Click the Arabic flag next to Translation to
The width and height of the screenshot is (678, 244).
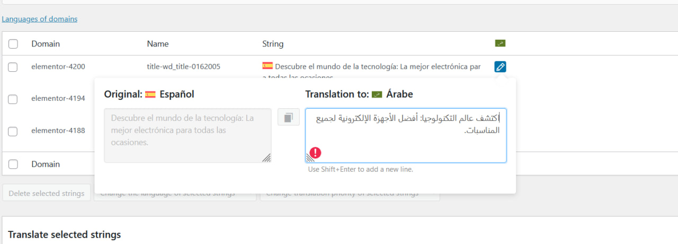[377, 95]
